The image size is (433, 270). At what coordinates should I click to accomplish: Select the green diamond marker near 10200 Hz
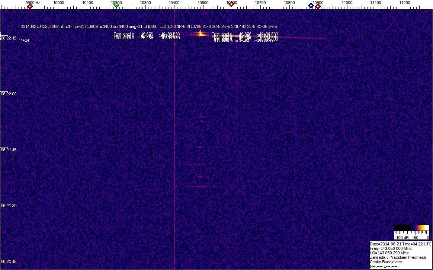[116, 5]
